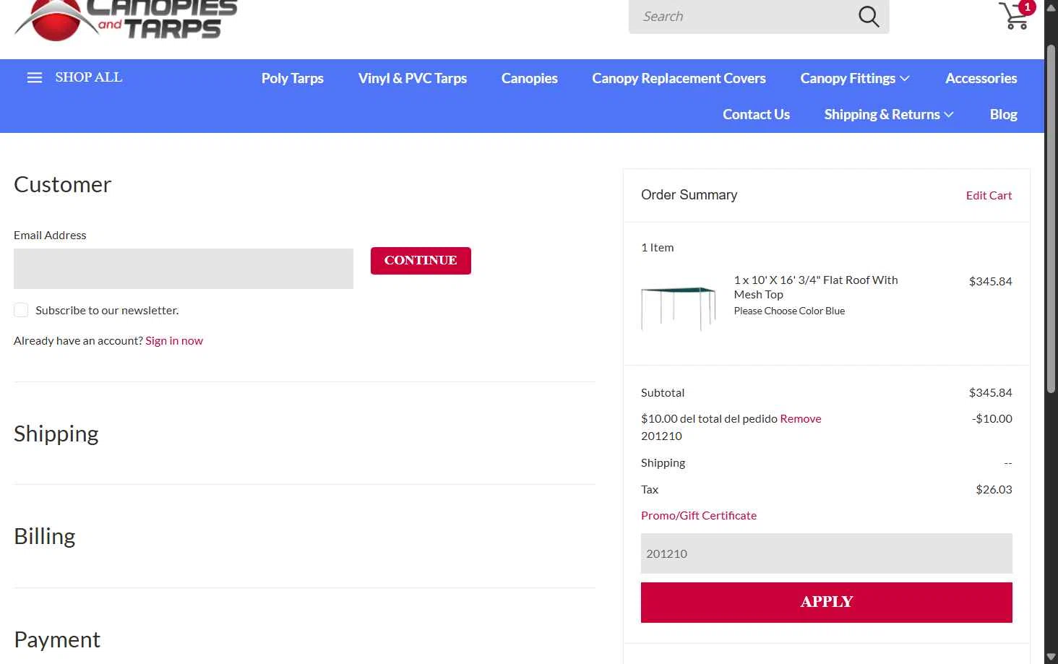The height and width of the screenshot is (664, 1058).
Task: Click Edit Cart link
Action: 989,195
